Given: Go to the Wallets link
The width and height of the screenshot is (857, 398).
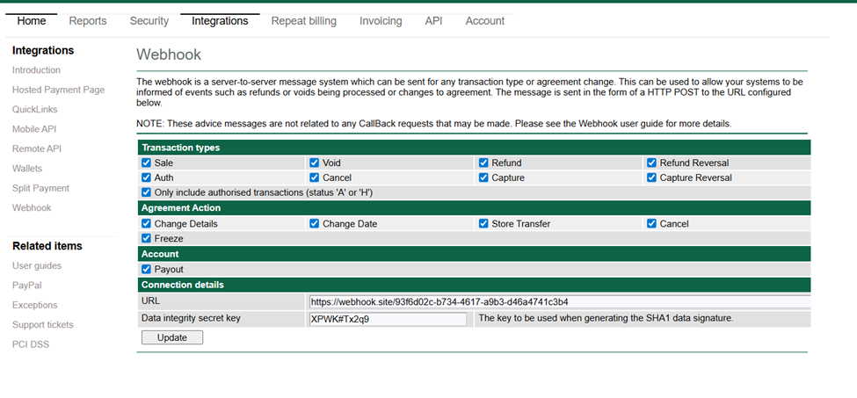Looking at the screenshot, I should [27, 168].
